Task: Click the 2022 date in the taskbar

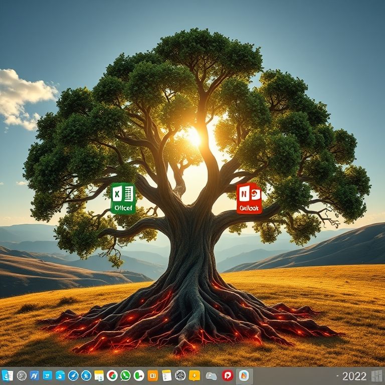Action: coord(354,376)
